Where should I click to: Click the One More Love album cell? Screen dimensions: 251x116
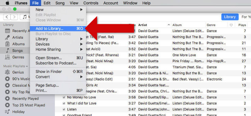184,55
